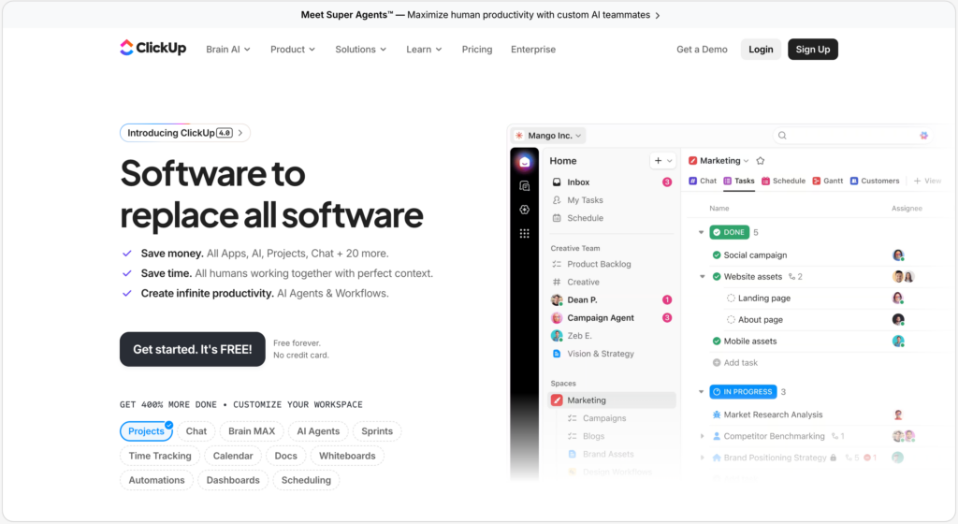
Task: Click the green DONE status badge
Action: click(x=729, y=232)
